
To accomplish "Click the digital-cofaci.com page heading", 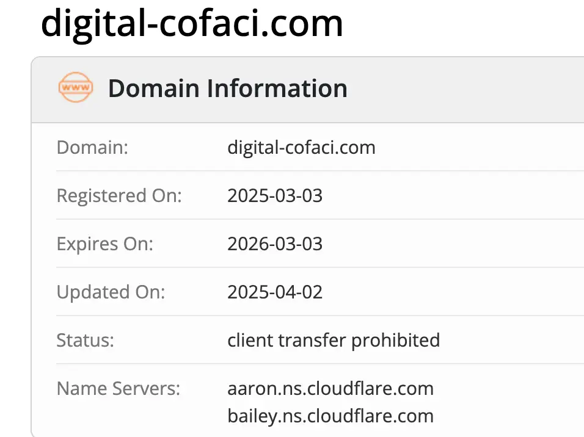I will 192,23.
